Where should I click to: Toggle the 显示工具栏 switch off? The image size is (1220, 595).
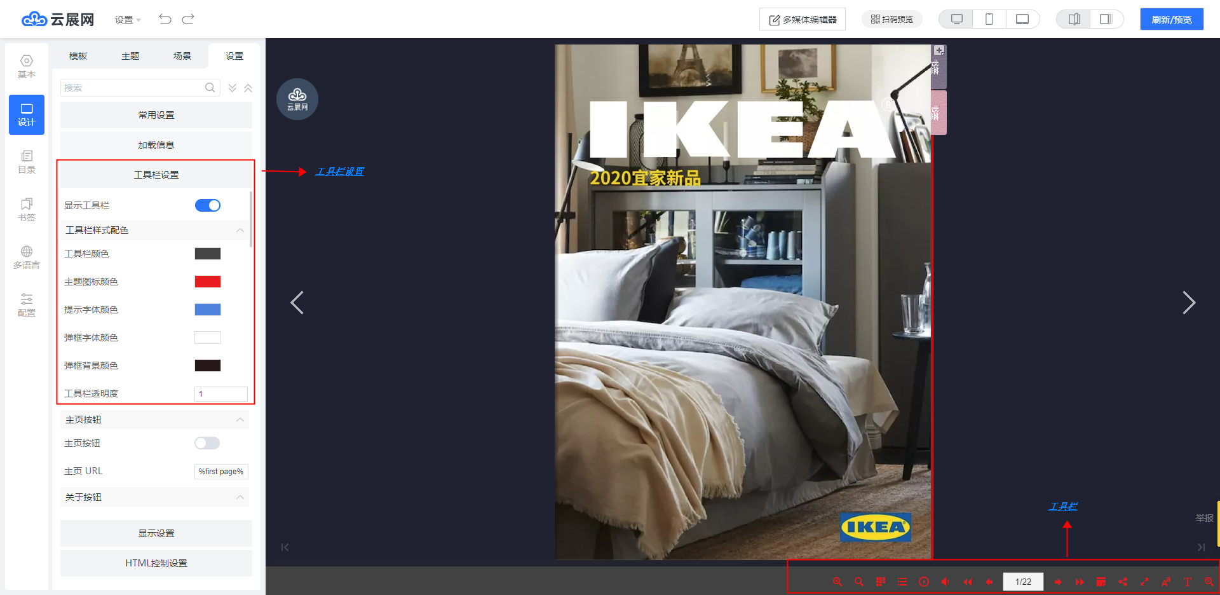208,205
